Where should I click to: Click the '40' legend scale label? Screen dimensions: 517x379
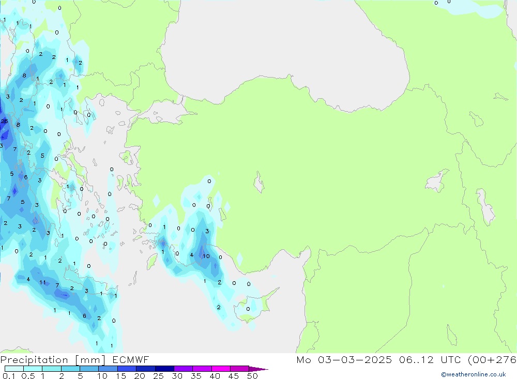pyautogui.click(x=215, y=376)
